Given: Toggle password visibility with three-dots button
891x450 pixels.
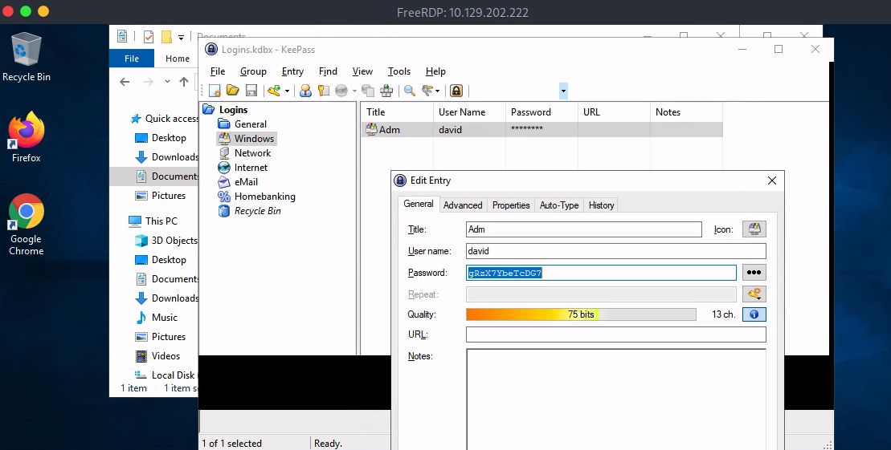Looking at the screenshot, I should point(754,273).
